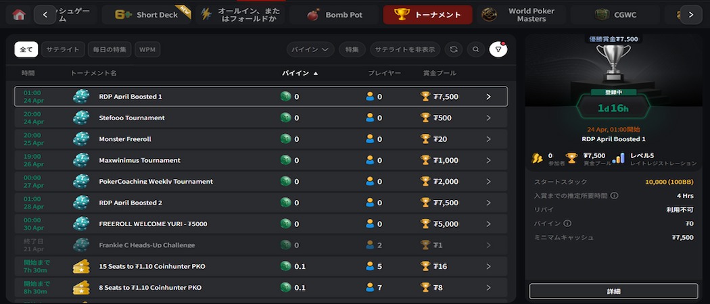Toggle the 特集 filter chip

tap(352, 49)
